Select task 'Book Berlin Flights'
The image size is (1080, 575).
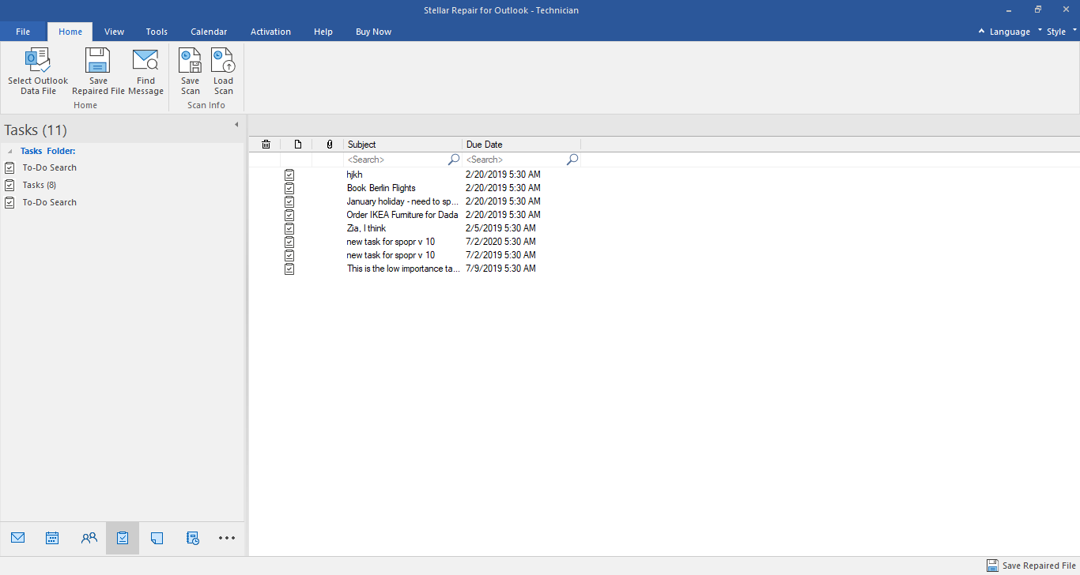[x=381, y=188]
